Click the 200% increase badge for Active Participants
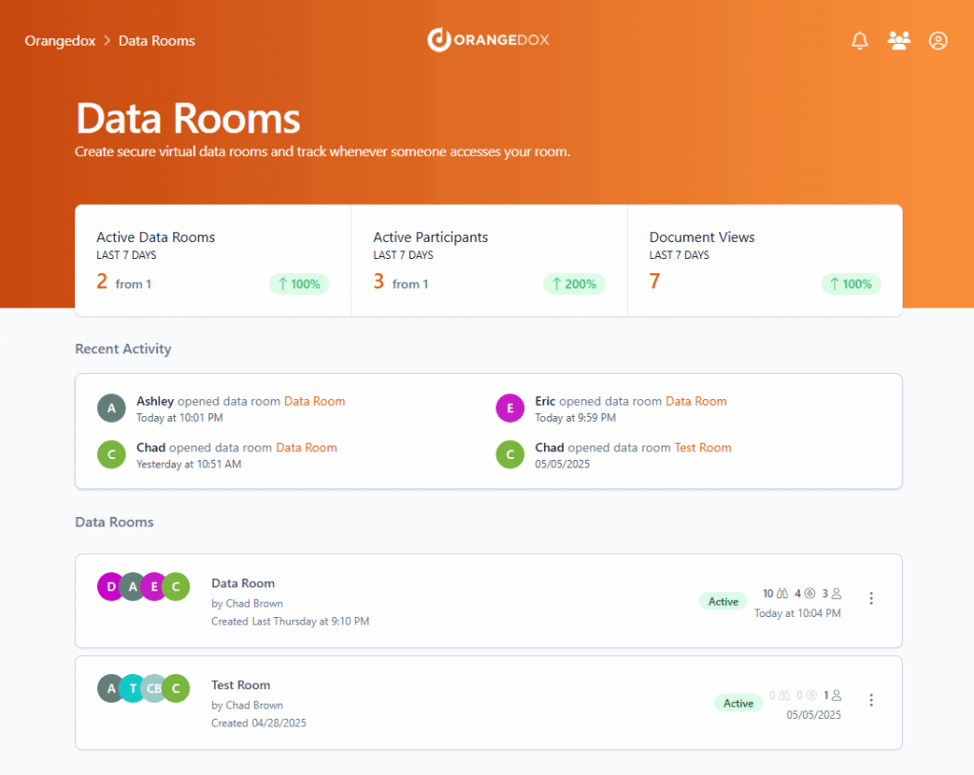The width and height of the screenshot is (974, 775). pos(574,284)
